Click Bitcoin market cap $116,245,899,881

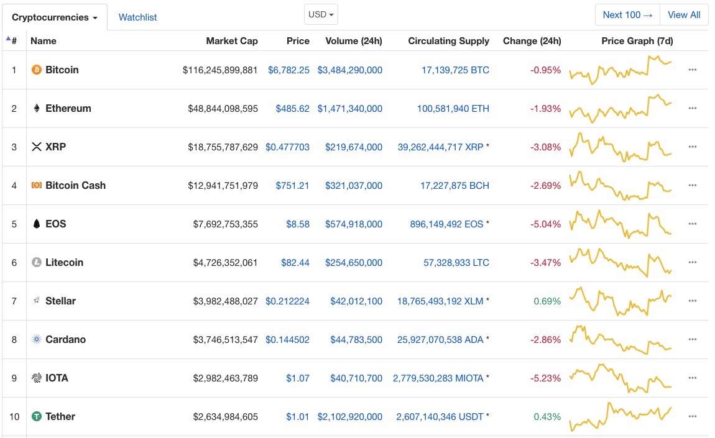click(x=220, y=70)
